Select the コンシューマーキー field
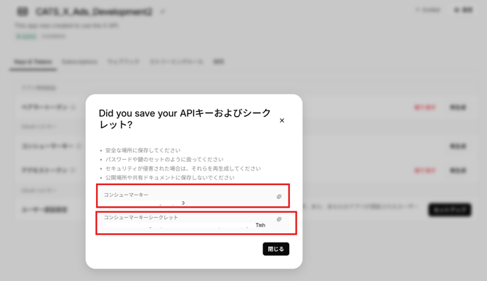 click(x=193, y=196)
